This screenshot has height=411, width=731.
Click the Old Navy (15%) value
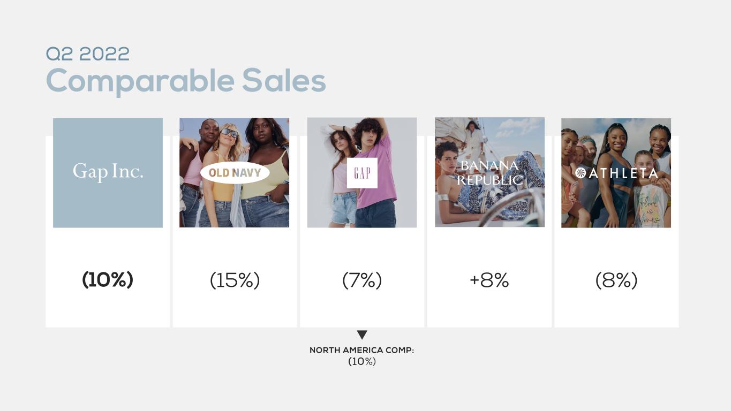(x=235, y=280)
